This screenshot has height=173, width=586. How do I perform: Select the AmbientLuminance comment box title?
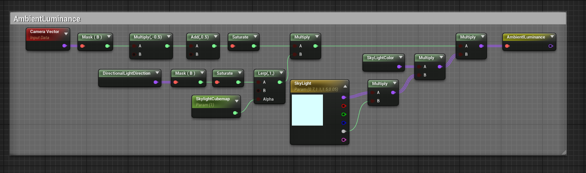[47, 19]
